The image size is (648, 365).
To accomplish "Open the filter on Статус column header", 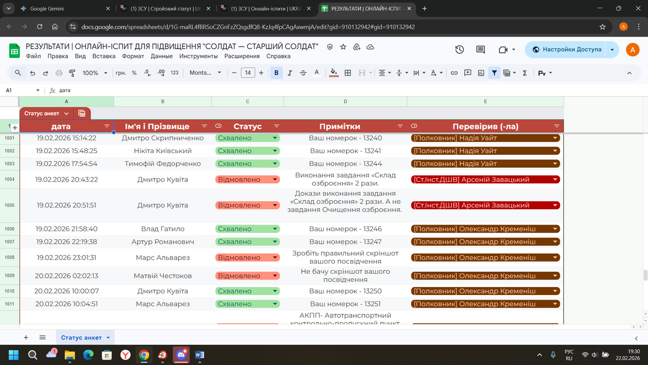I will (276, 126).
